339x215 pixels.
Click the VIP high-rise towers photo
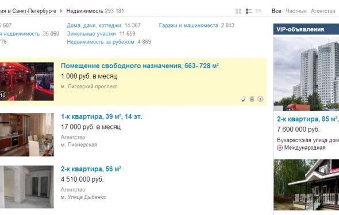point(306,74)
